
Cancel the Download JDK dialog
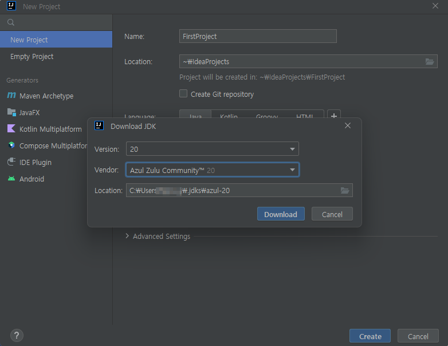(332, 214)
